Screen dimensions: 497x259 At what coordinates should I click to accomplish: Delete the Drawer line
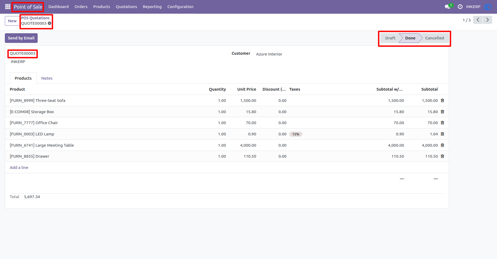[442, 156]
